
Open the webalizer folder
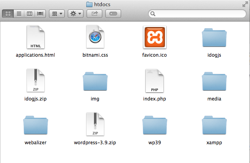click(x=35, y=126)
